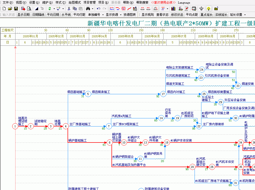The width and height of the screenshot is (255, 190).
Task: Find with the binoculars icon
Action: (88, 9)
